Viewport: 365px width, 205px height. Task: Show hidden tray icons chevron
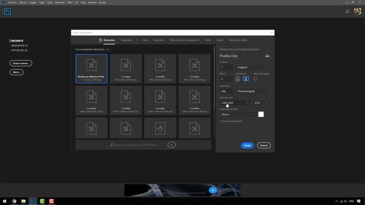[x=336, y=201]
